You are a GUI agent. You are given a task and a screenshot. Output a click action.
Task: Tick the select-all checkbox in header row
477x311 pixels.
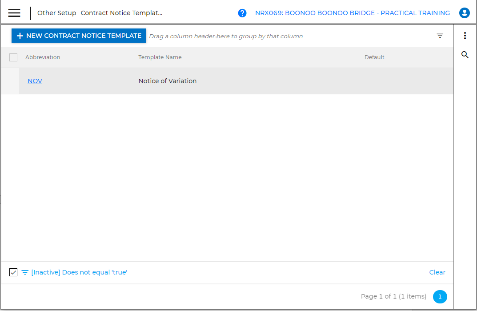(13, 57)
